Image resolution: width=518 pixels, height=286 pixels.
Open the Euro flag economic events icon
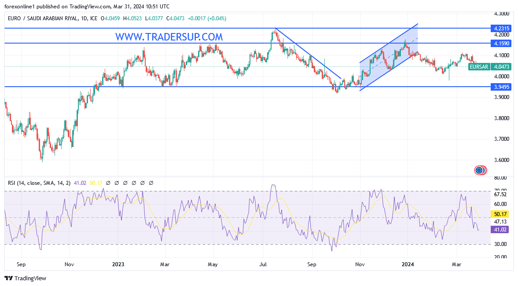479,170
